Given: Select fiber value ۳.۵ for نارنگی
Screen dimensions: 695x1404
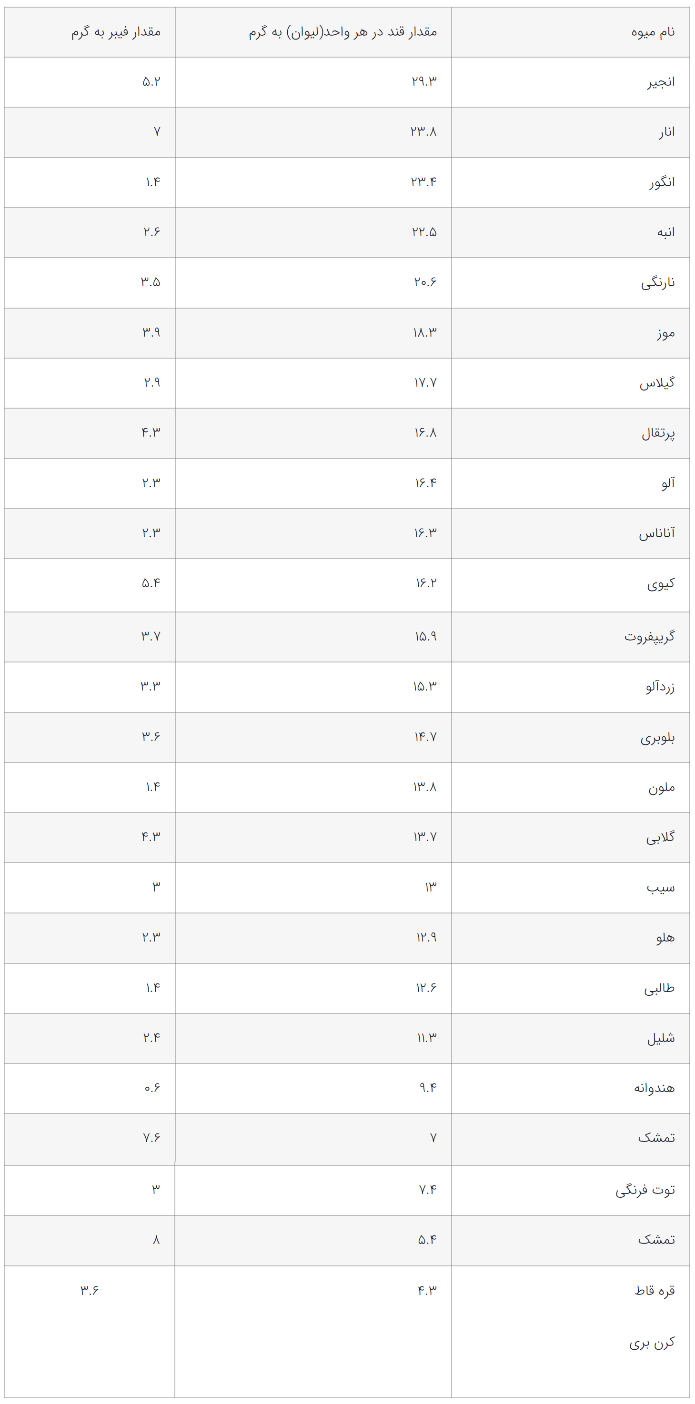Looking at the screenshot, I should [151, 282].
